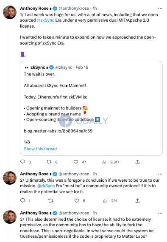167x242 pixels.
Task: View analytics showing 9,317 views
Action: point(104,162)
